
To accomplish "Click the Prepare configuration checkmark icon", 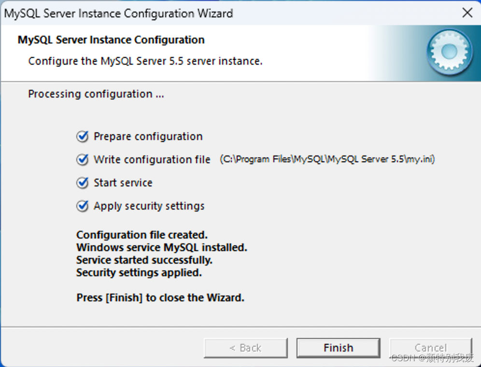I will pyautogui.click(x=82, y=137).
